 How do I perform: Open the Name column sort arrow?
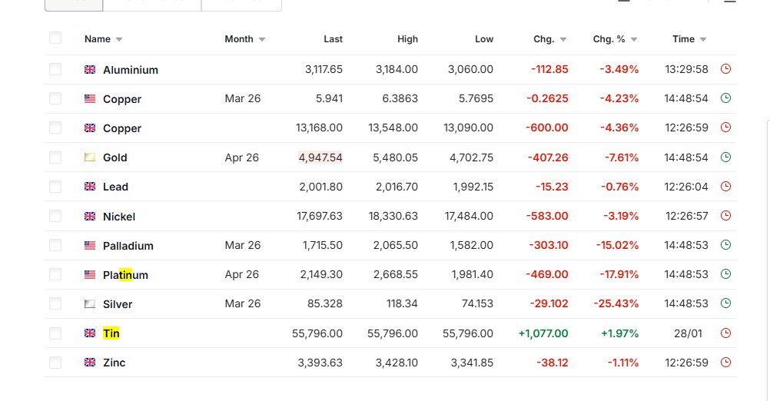[119, 40]
